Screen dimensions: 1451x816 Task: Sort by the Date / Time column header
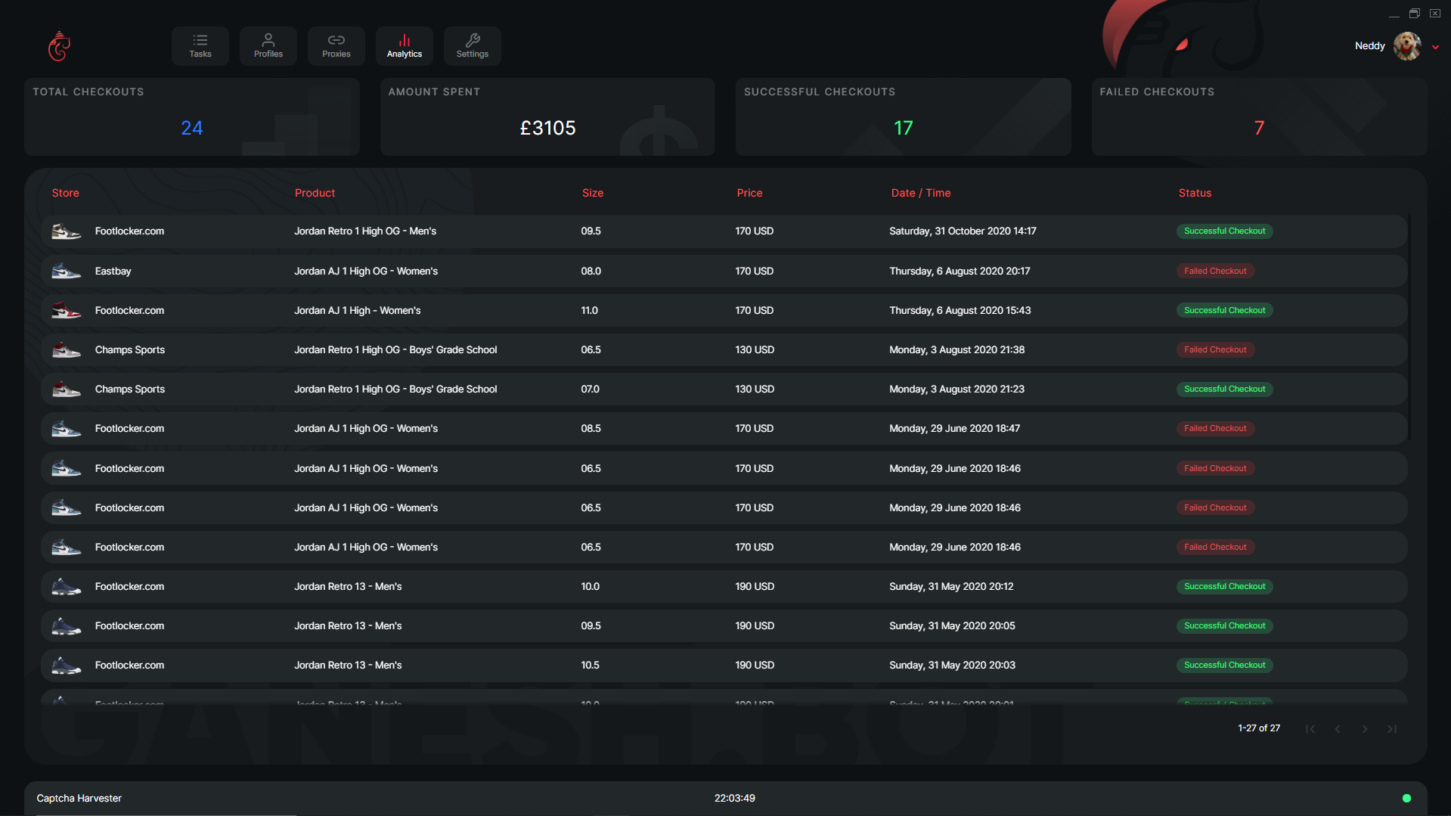tap(920, 193)
